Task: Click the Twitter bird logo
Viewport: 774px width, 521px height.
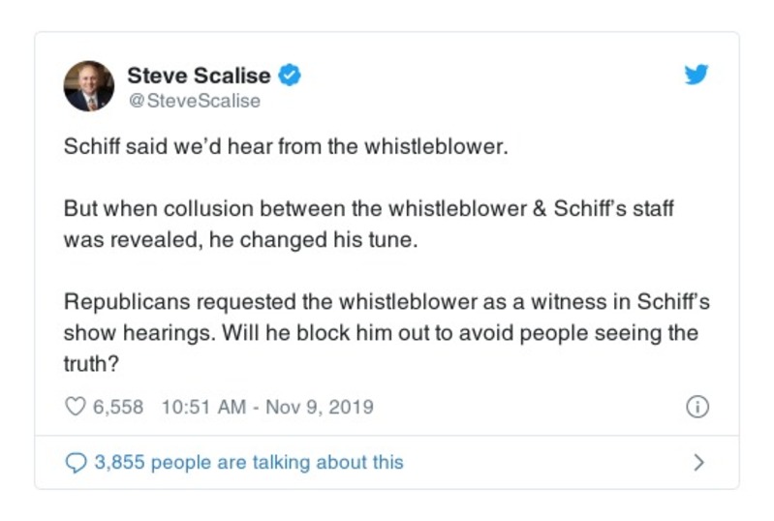Action: click(696, 75)
